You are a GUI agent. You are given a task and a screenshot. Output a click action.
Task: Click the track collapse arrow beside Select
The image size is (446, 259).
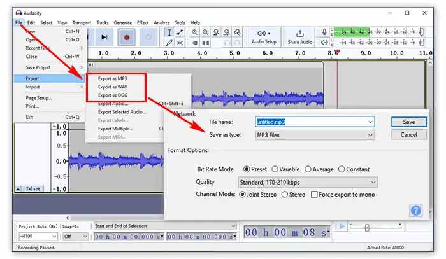click(18, 189)
